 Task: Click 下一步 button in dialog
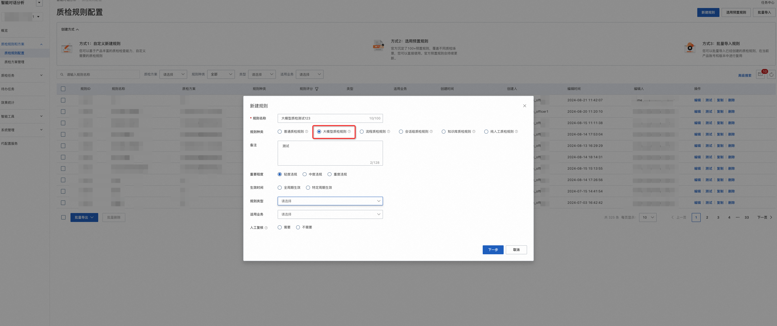point(493,250)
